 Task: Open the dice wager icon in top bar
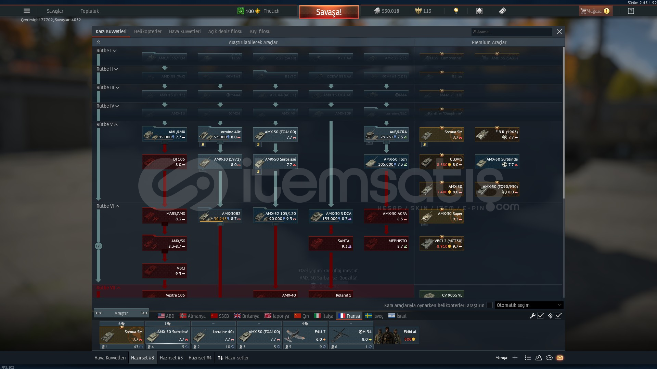[x=479, y=11]
